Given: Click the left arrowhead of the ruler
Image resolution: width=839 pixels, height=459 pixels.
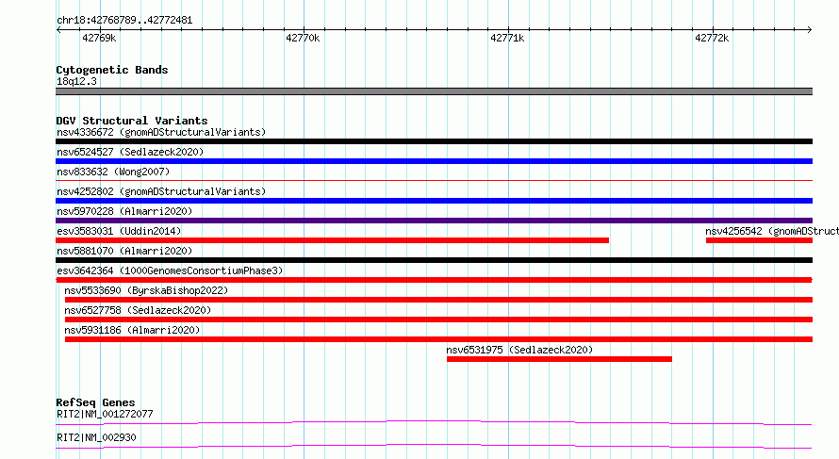Looking at the screenshot, I should 58,29.
